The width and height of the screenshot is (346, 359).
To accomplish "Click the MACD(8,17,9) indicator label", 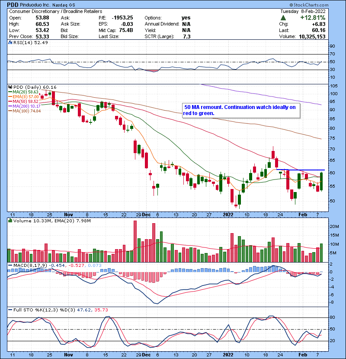I will (x=30, y=266).
